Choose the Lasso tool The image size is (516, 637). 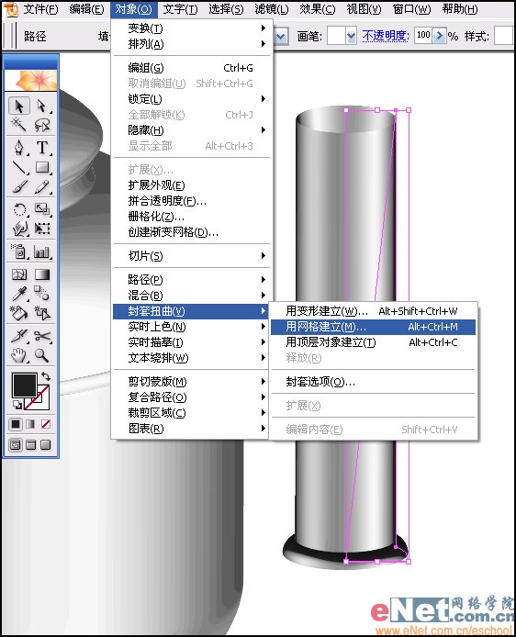click(42, 125)
